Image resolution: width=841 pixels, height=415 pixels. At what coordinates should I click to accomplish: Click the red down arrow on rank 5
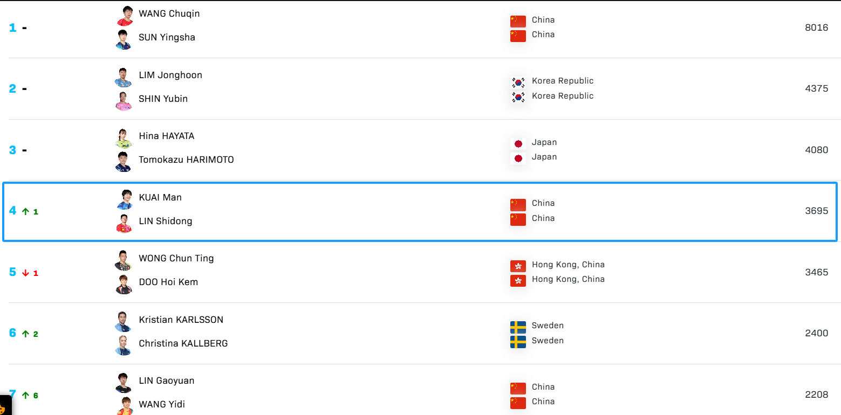(25, 273)
